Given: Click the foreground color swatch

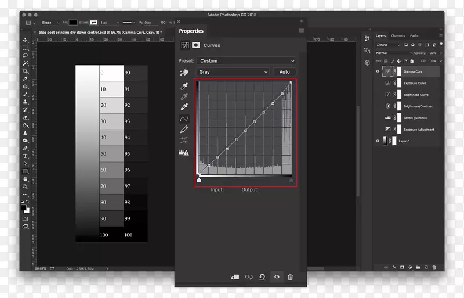Looking at the screenshot, I should click(23, 207).
